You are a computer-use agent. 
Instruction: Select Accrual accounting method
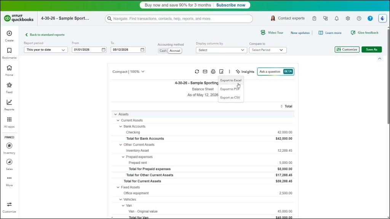point(175,51)
